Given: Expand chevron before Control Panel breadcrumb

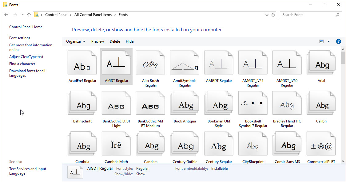Looking at the screenshot, I should (x=42, y=15).
